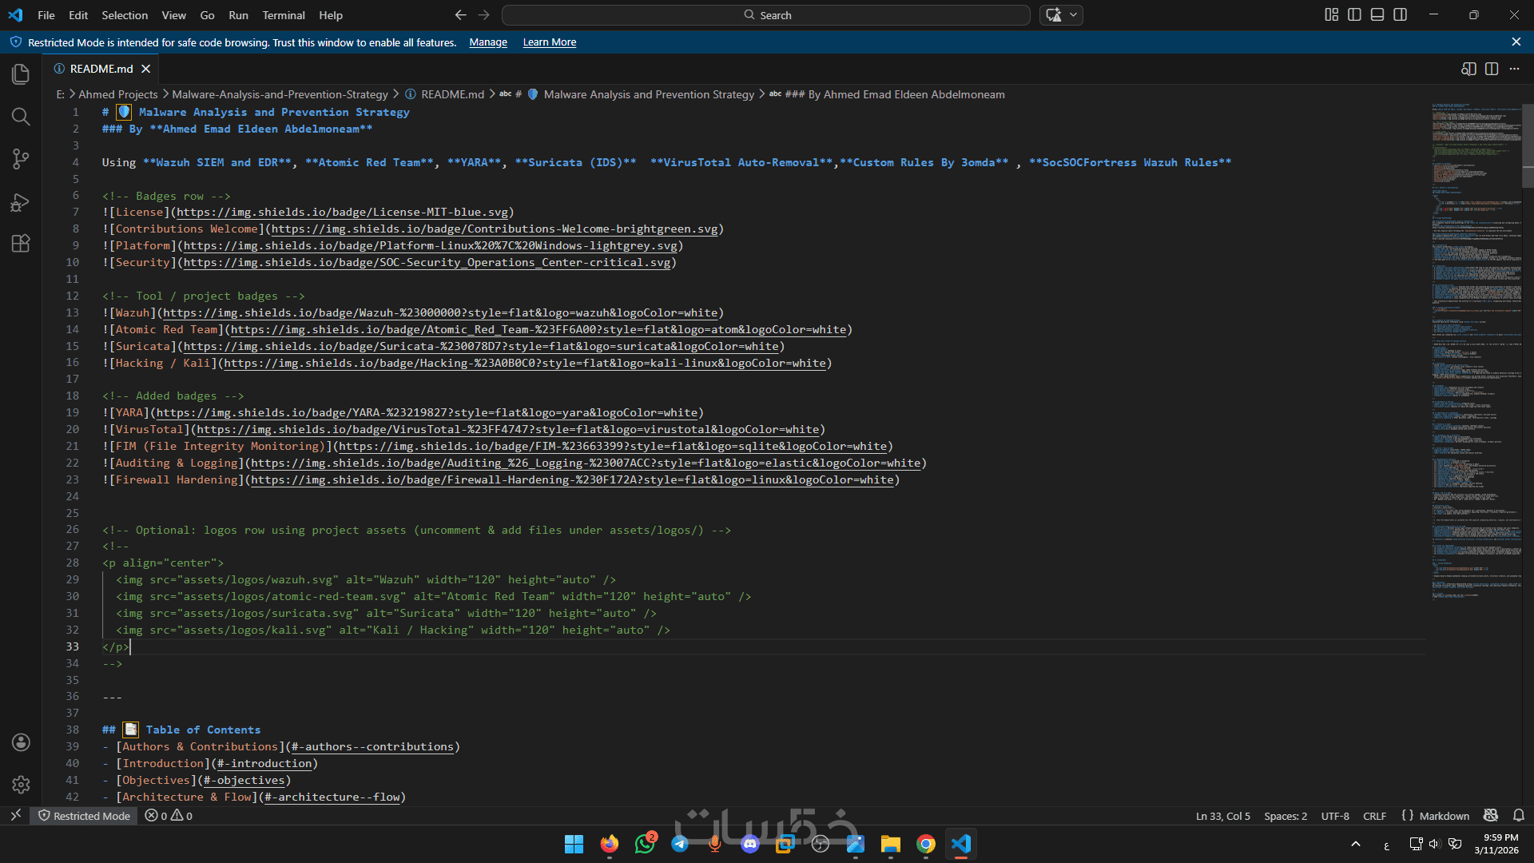Open the Terminal menu
Image resolution: width=1534 pixels, height=863 pixels.
[x=284, y=15]
